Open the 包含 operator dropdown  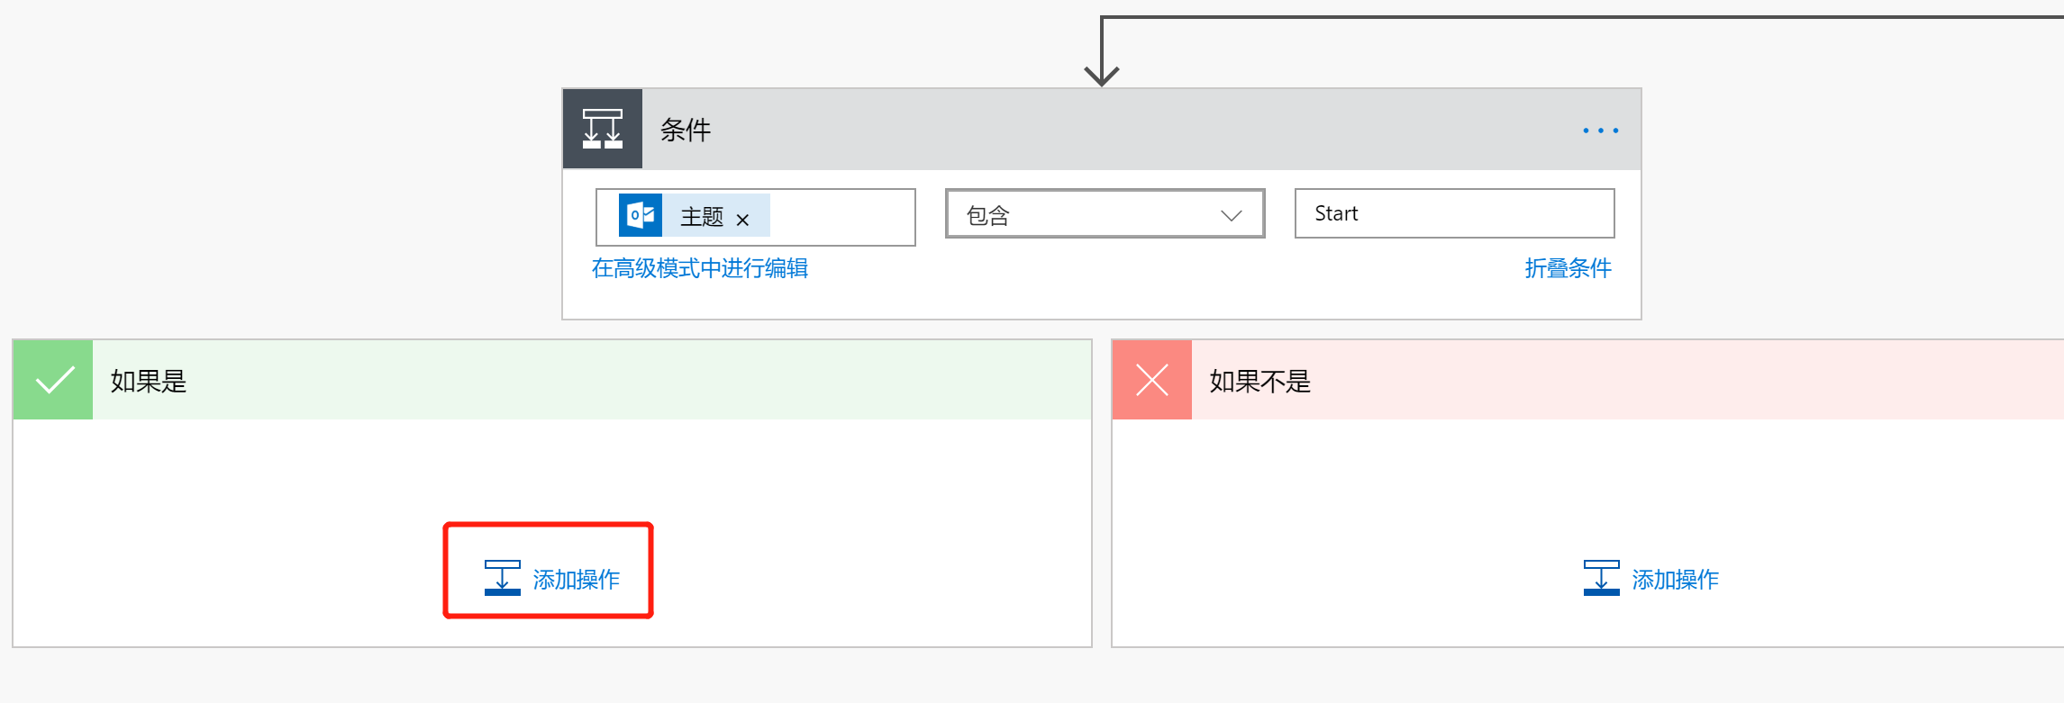click(x=1105, y=213)
